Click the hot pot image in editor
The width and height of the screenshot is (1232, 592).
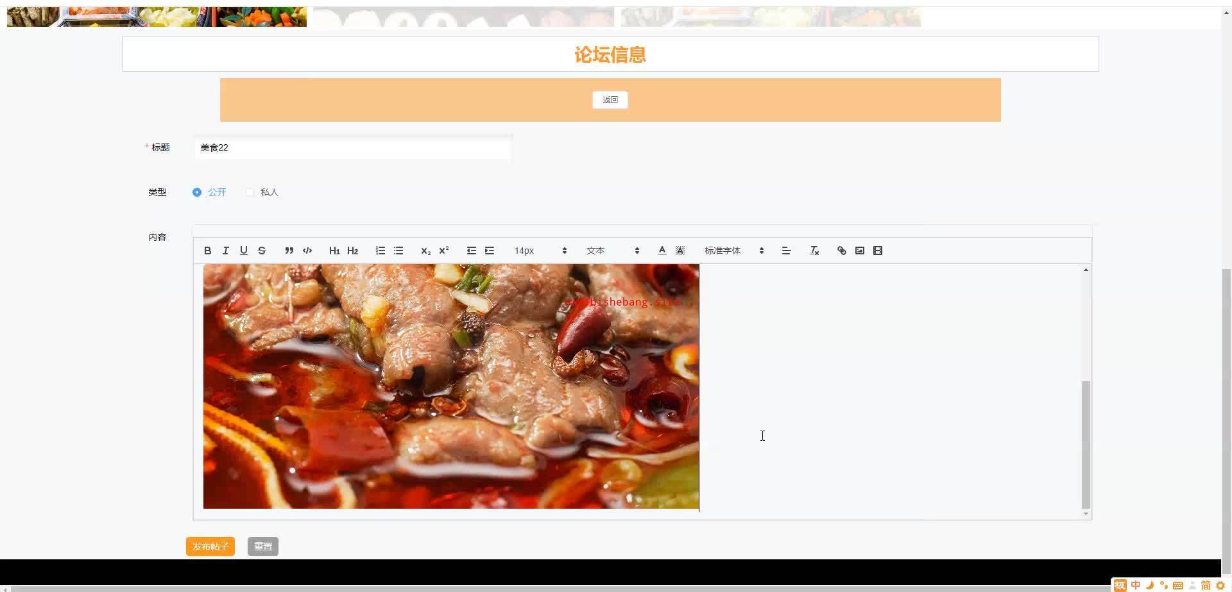click(451, 386)
